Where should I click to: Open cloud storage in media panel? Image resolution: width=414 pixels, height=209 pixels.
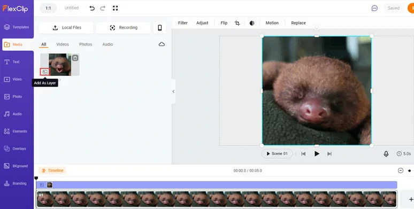point(162,44)
